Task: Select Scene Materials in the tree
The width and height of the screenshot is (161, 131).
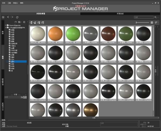Action: coord(15,25)
